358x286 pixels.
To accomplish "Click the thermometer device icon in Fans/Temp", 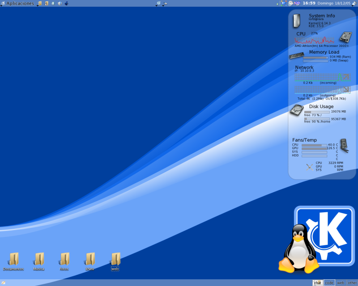I will pos(344,146).
